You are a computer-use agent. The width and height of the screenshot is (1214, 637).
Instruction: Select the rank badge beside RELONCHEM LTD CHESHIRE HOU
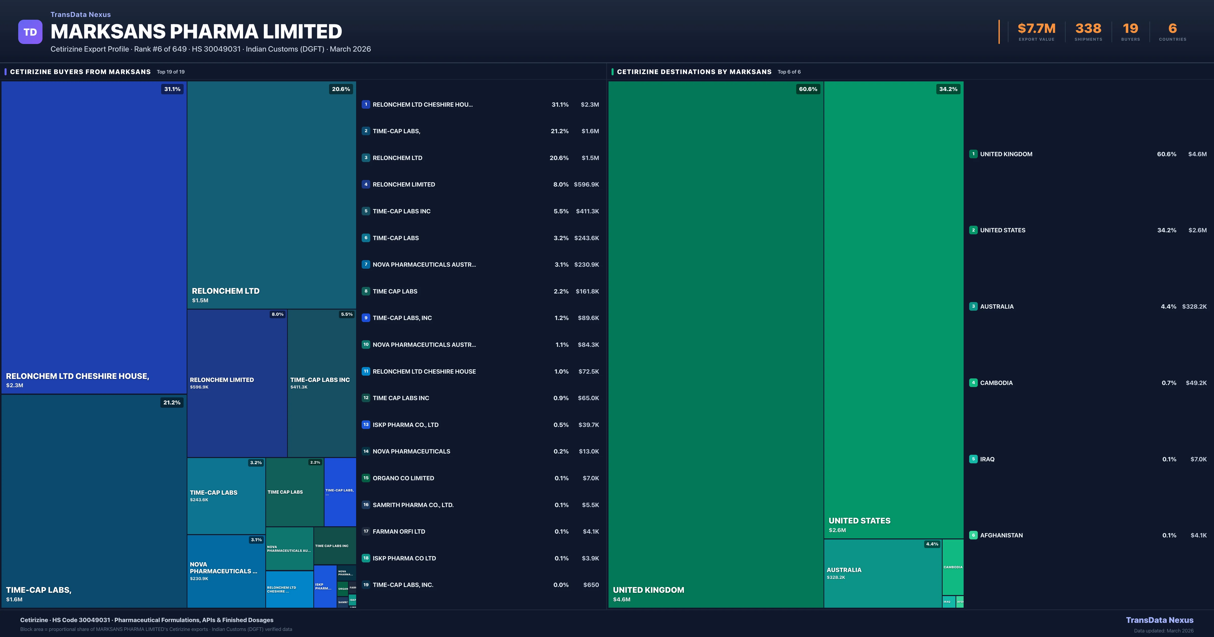(x=366, y=104)
